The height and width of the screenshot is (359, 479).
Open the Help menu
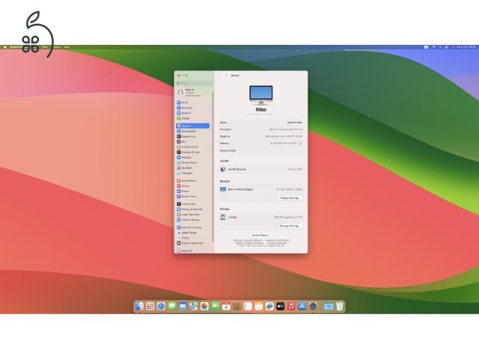pos(67,47)
